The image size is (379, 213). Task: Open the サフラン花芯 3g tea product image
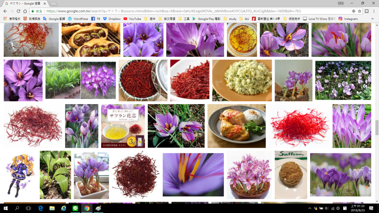[123, 126]
